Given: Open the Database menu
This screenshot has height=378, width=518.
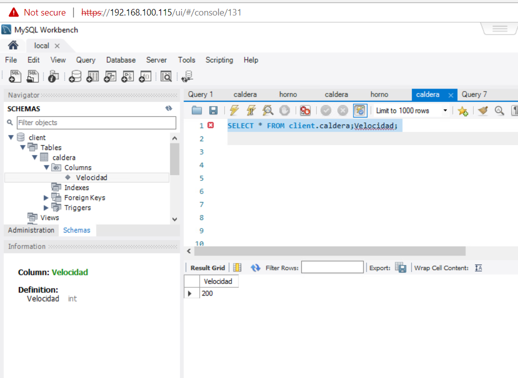Looking at the screenshot, I should pos(121,60).
